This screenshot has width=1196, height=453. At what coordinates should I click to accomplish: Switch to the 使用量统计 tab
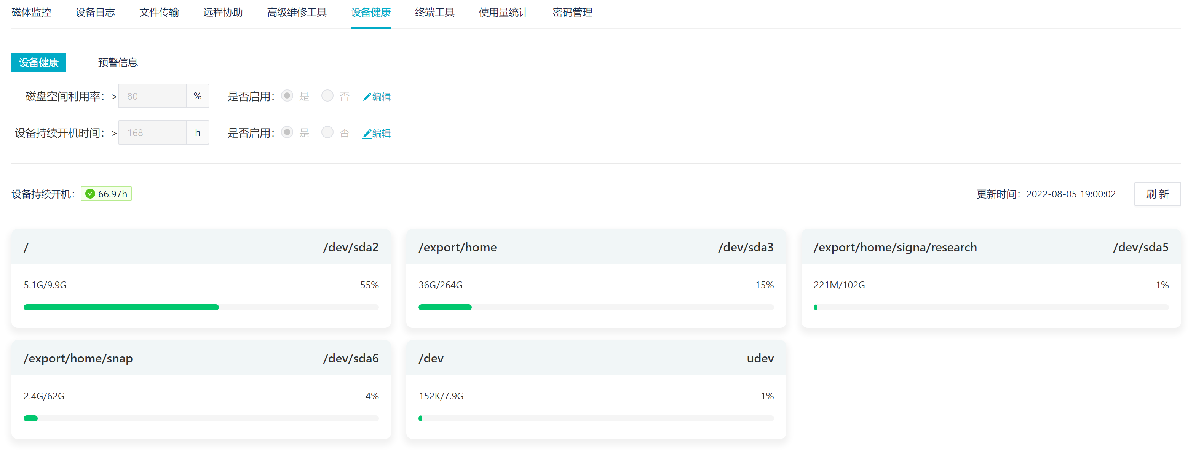point(503,13)
